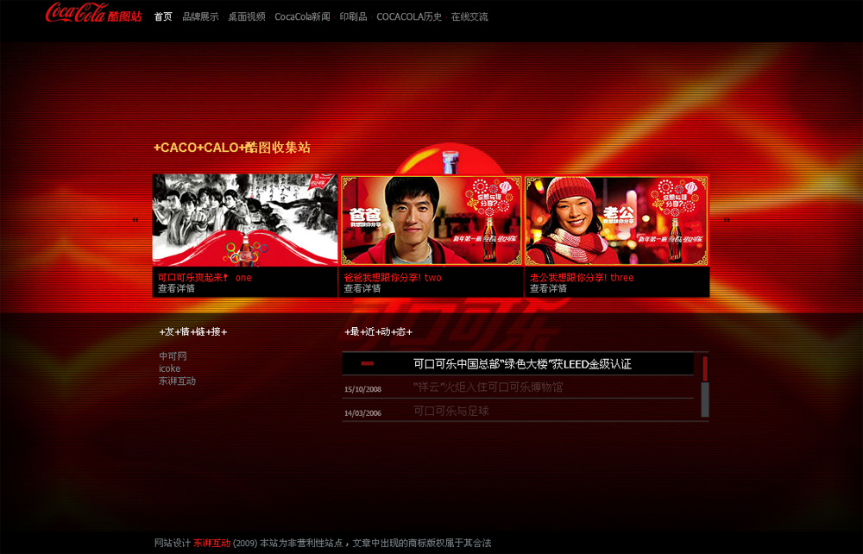The width and height of the screenshot is (863, 554).
Task: Click the date 15/10/2008
Action: (x=362, y=389)
